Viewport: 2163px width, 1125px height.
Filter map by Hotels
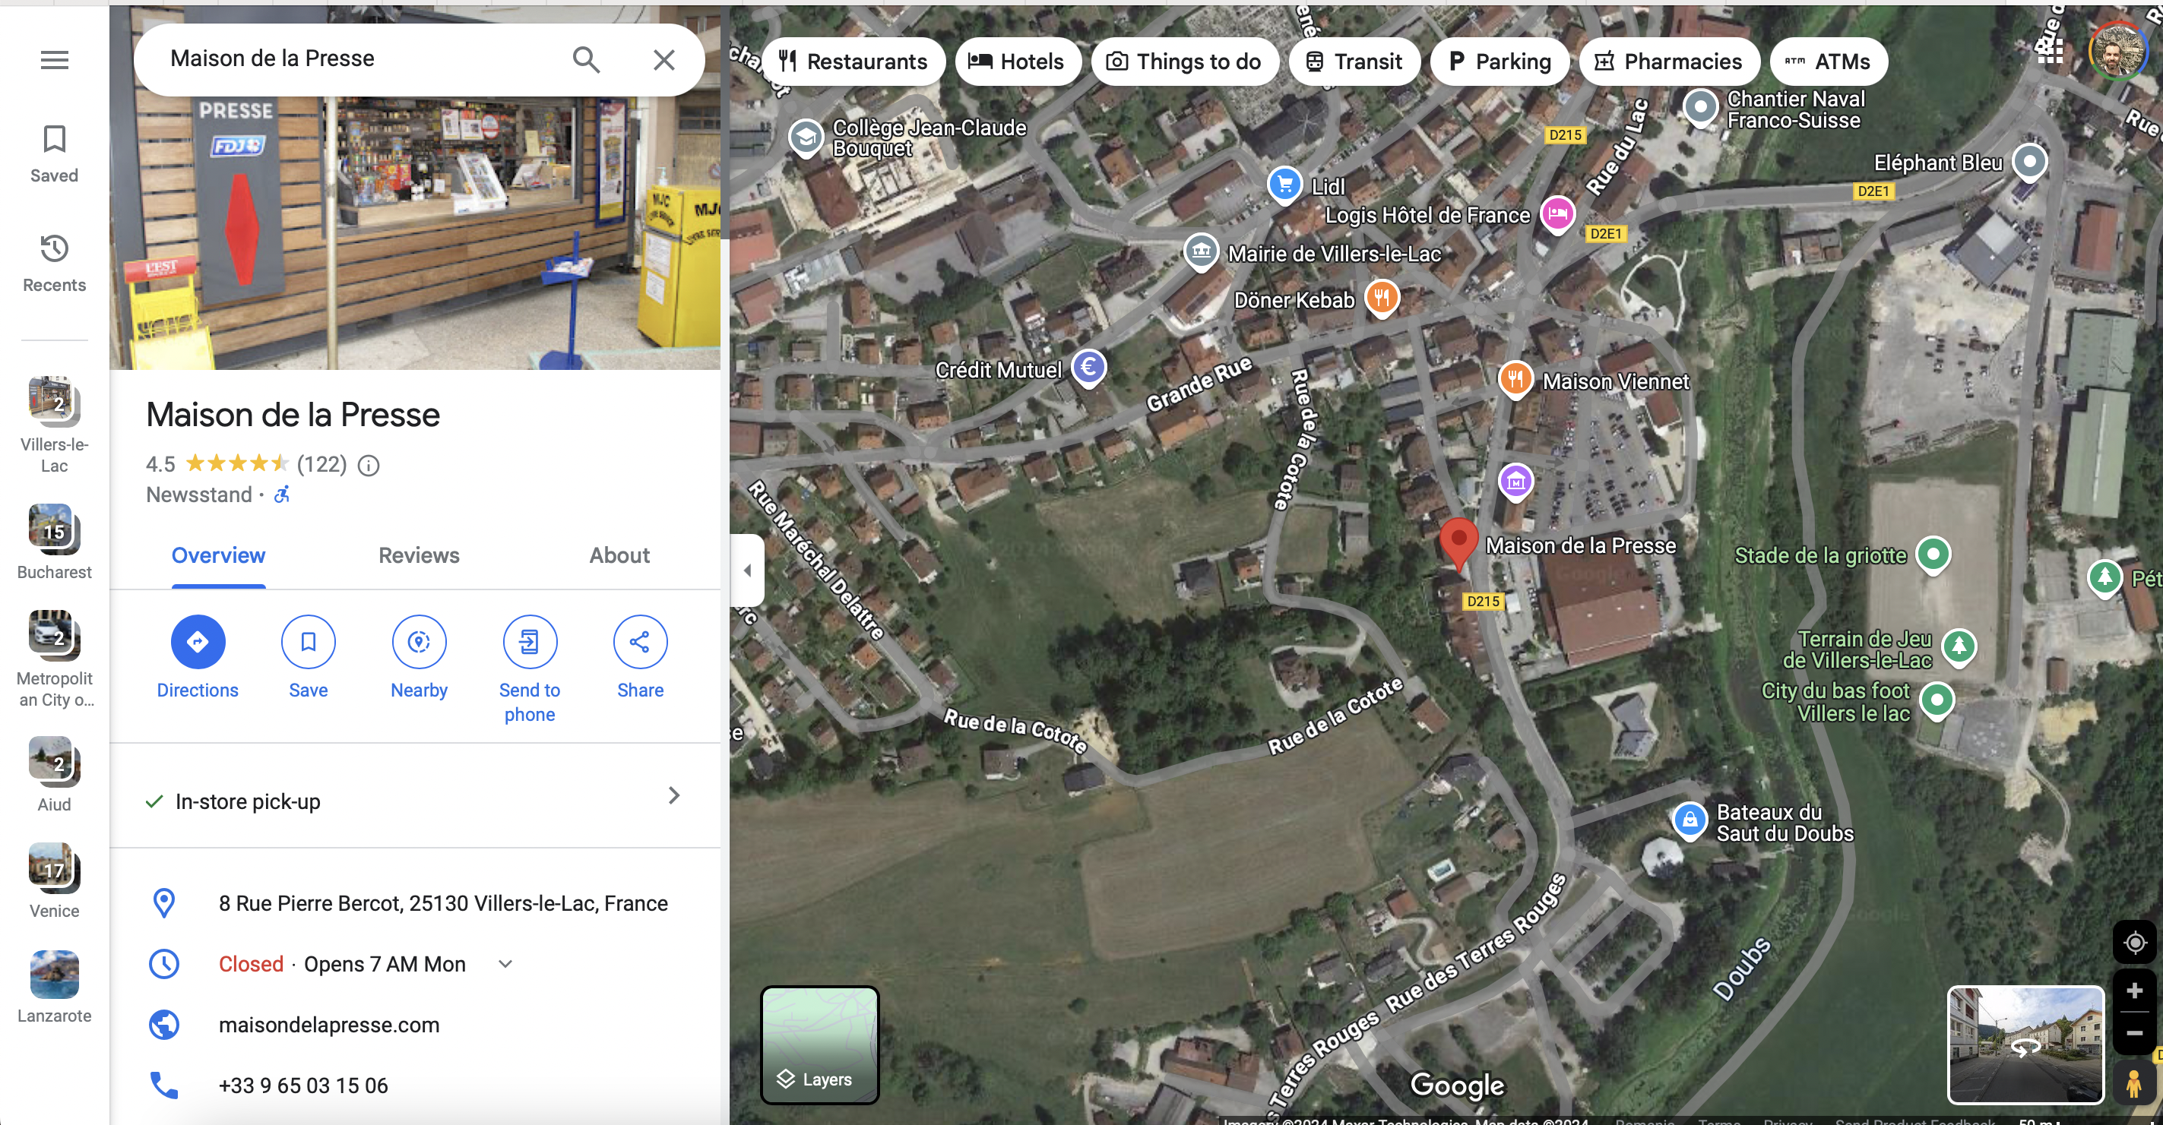click(1018, 62)
